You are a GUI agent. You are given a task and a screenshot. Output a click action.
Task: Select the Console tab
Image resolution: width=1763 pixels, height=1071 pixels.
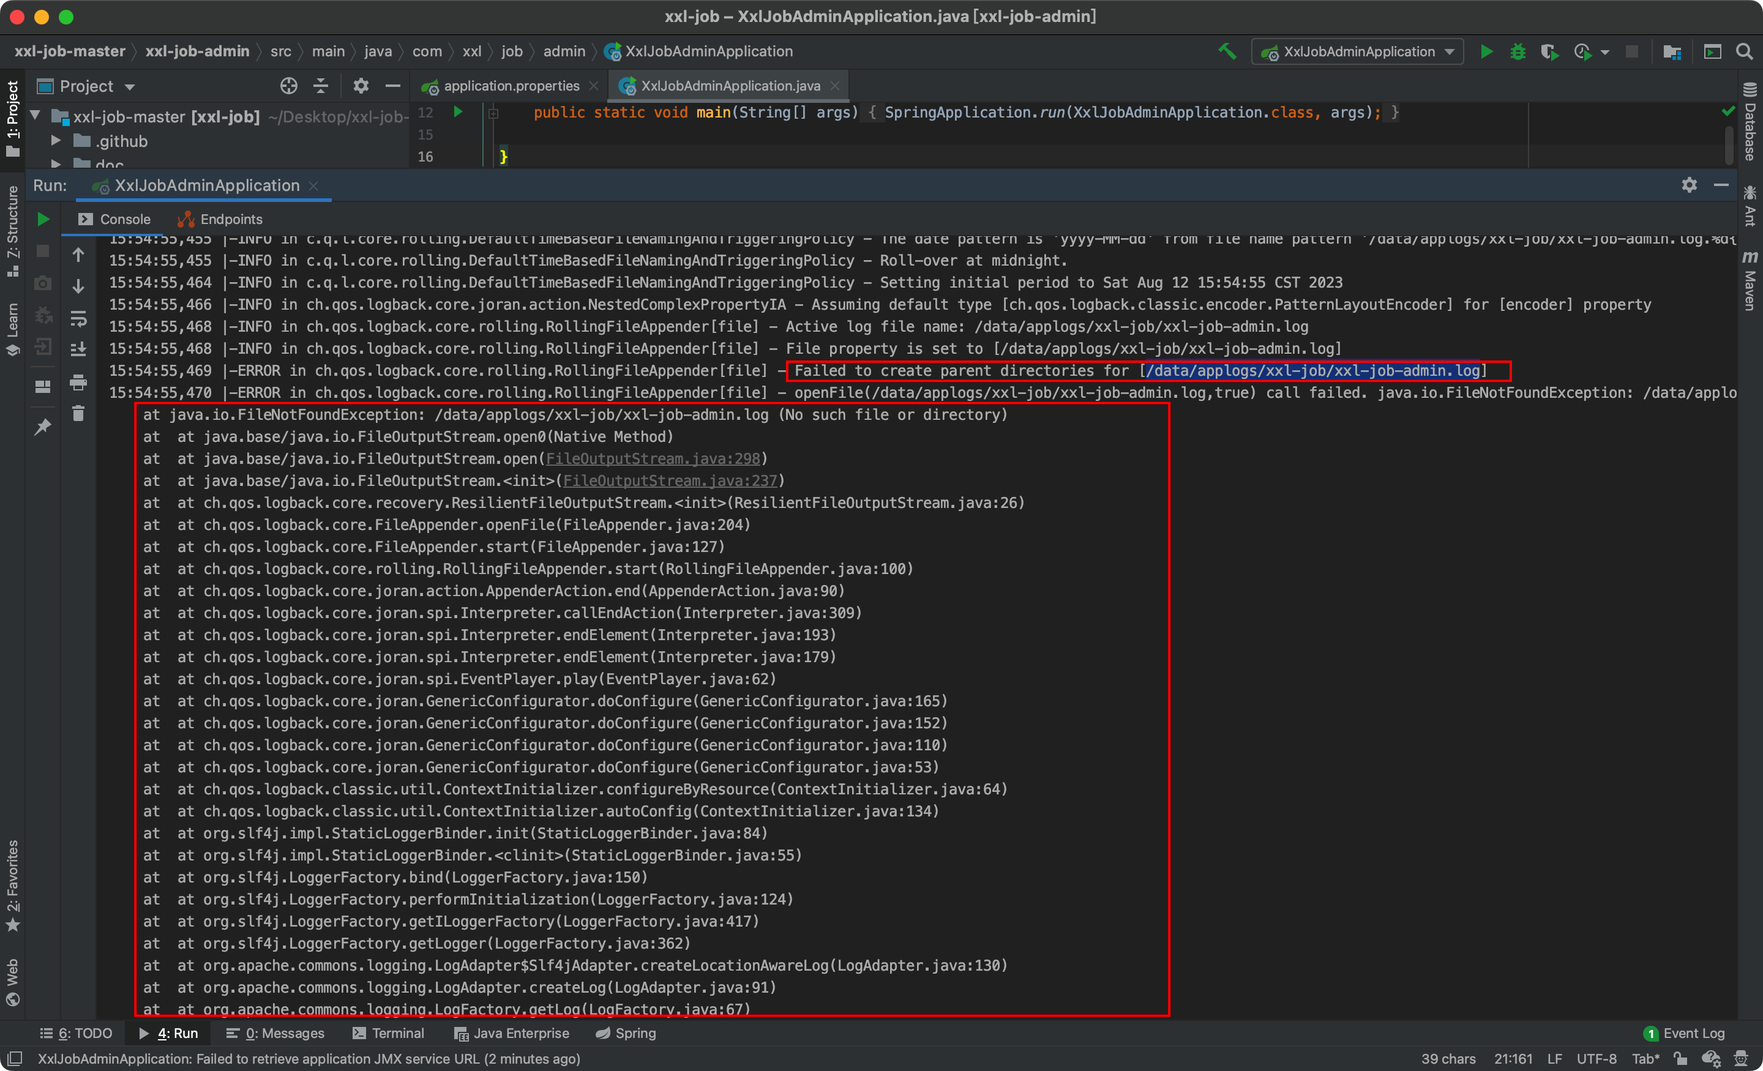coord(114,220)
